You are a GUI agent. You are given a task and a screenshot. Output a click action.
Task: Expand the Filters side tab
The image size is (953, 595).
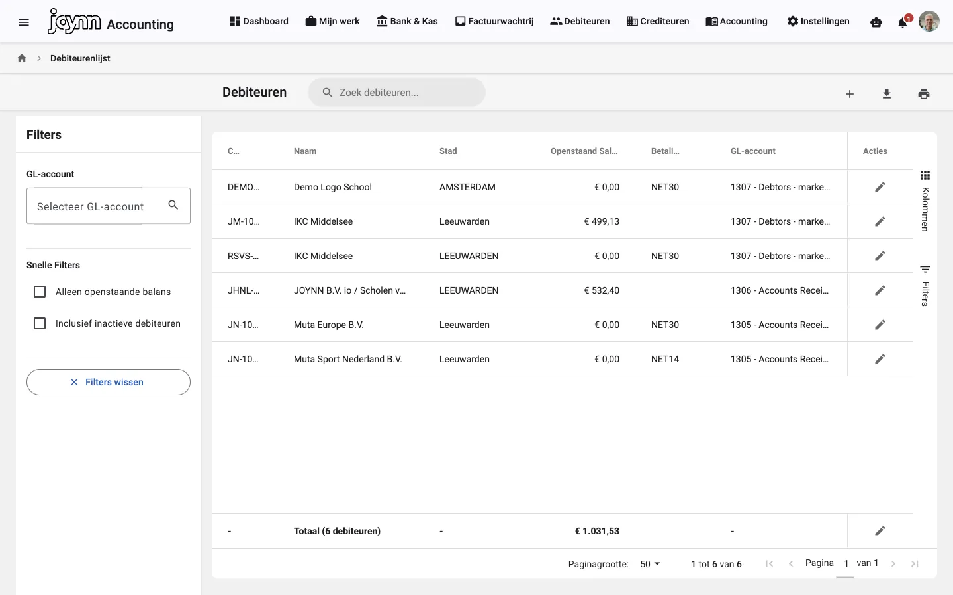925,286
